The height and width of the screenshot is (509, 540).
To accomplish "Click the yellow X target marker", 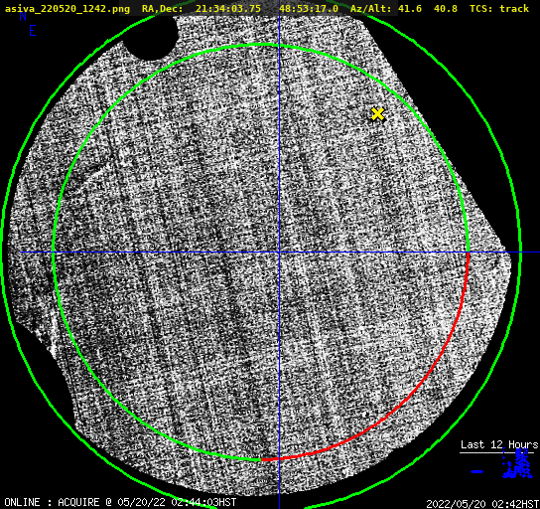I will tap(378, 113).
